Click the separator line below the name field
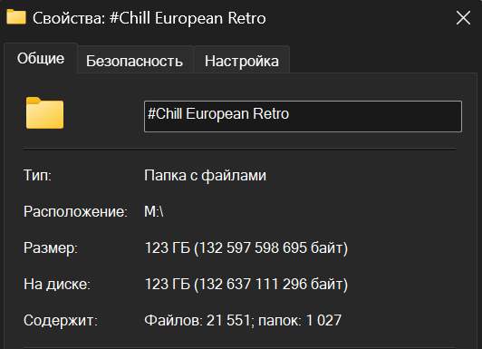 coord(240,149)
